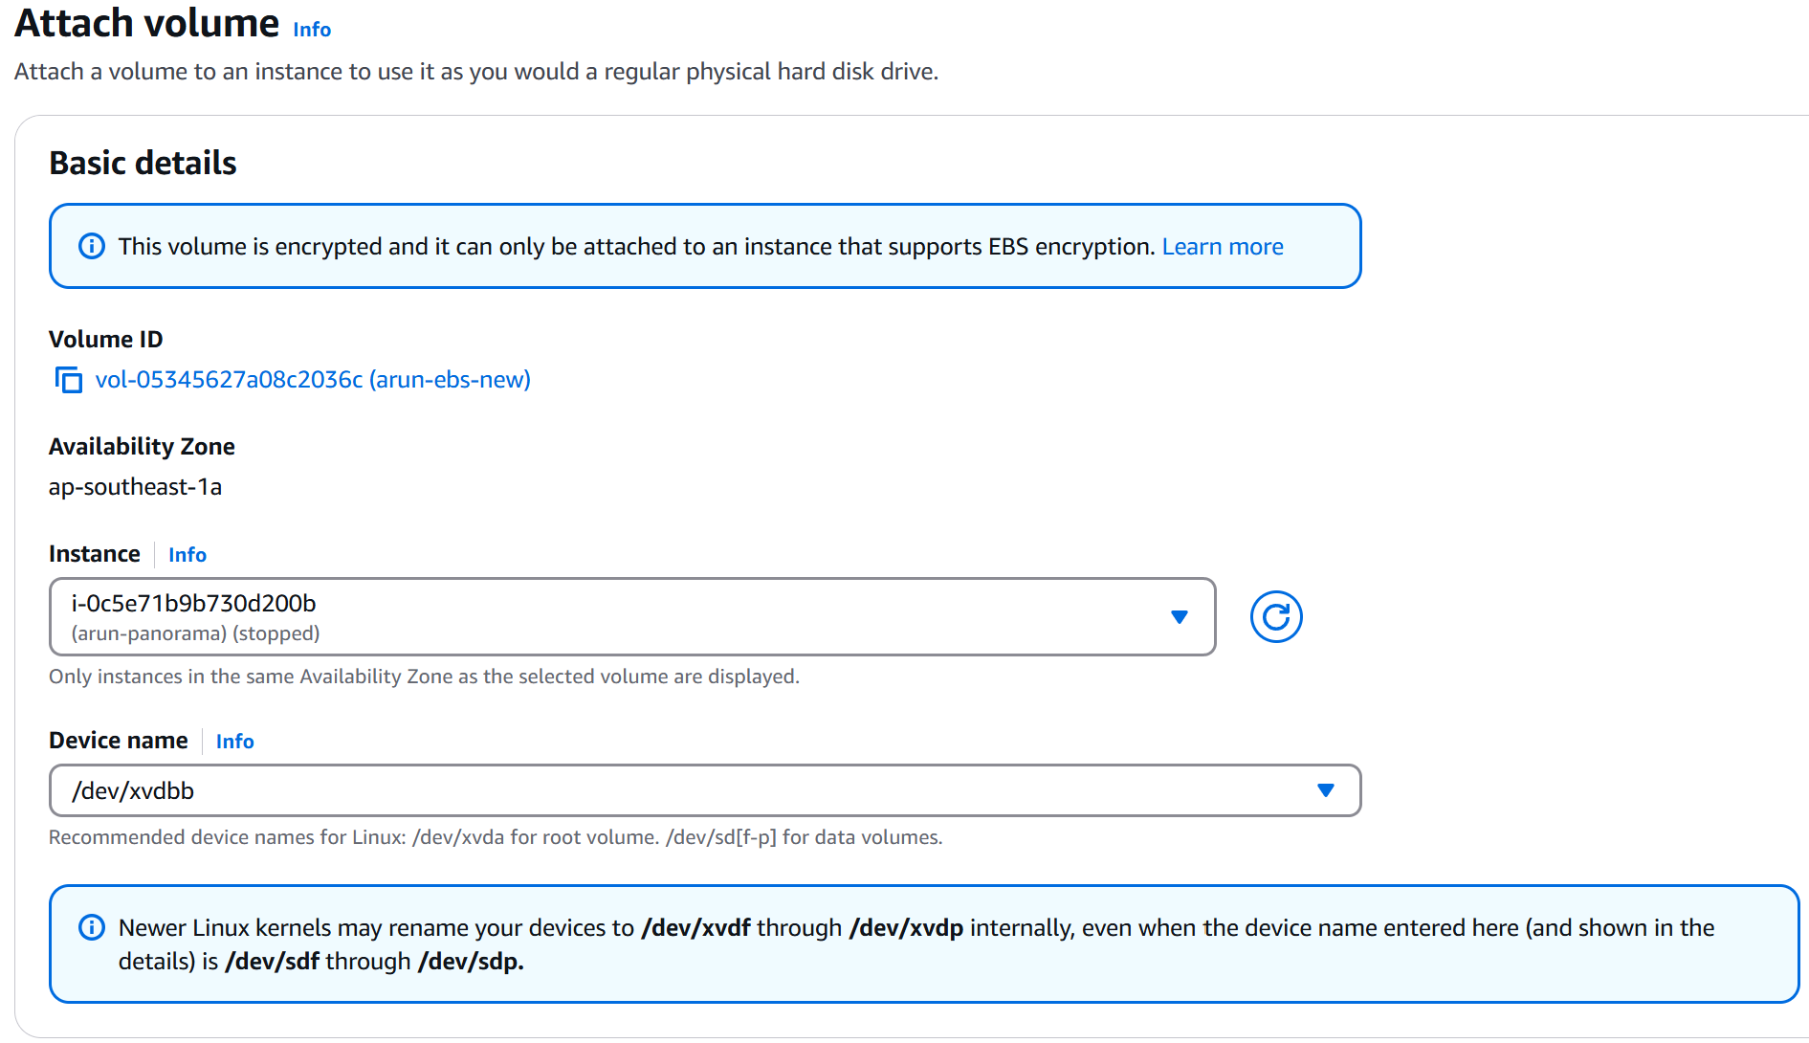Refresh the instance list
The image size is (1809, 1043).
click(x=1276, y=617)
